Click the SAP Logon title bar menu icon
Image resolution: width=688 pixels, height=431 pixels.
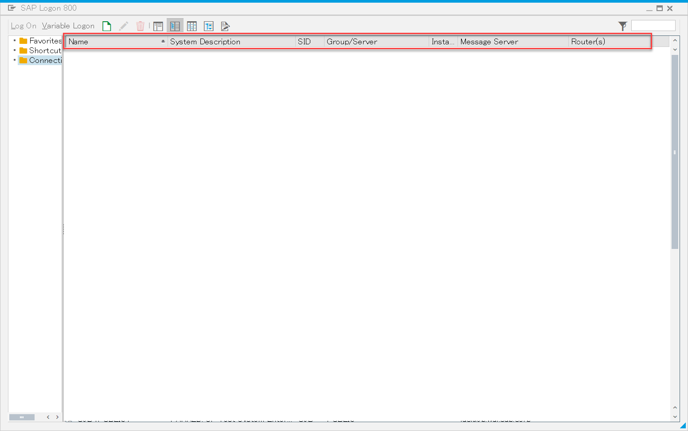pyautogui.click(x=12, y=8)
